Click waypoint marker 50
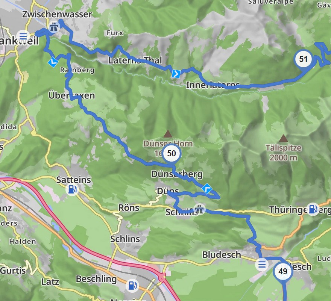331x301 pixels. click(172, 154)
